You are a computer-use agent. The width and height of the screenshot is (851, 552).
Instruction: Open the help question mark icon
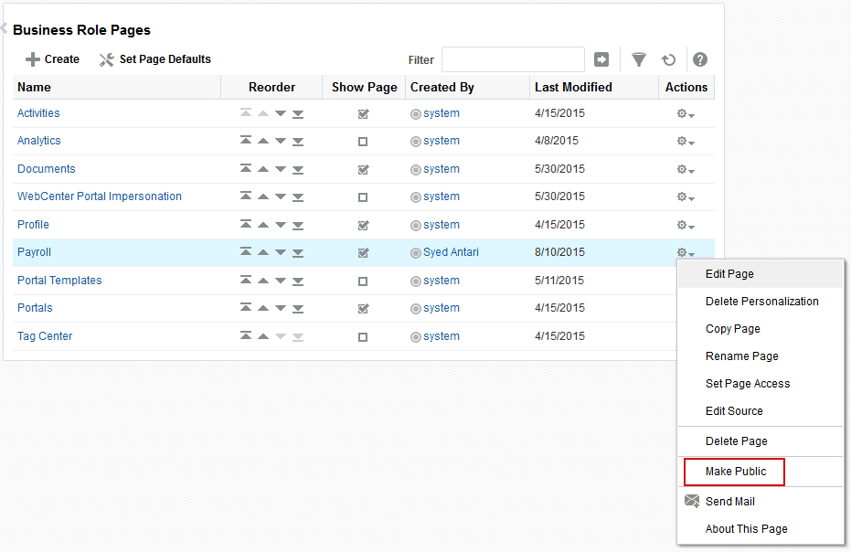[700, 59]
